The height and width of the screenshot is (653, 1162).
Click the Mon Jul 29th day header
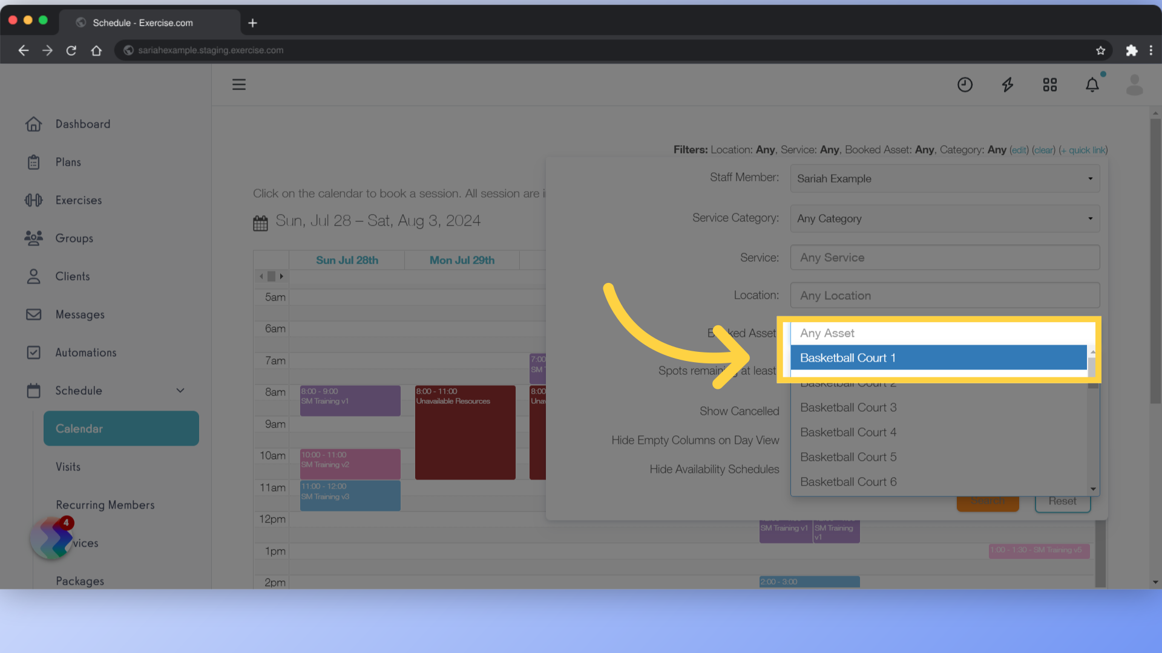pos(462,260)
